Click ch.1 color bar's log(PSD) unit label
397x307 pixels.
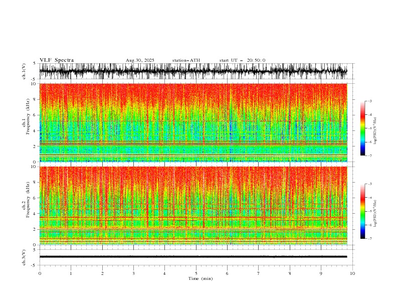pyautogui.click(x=375, y=131)
